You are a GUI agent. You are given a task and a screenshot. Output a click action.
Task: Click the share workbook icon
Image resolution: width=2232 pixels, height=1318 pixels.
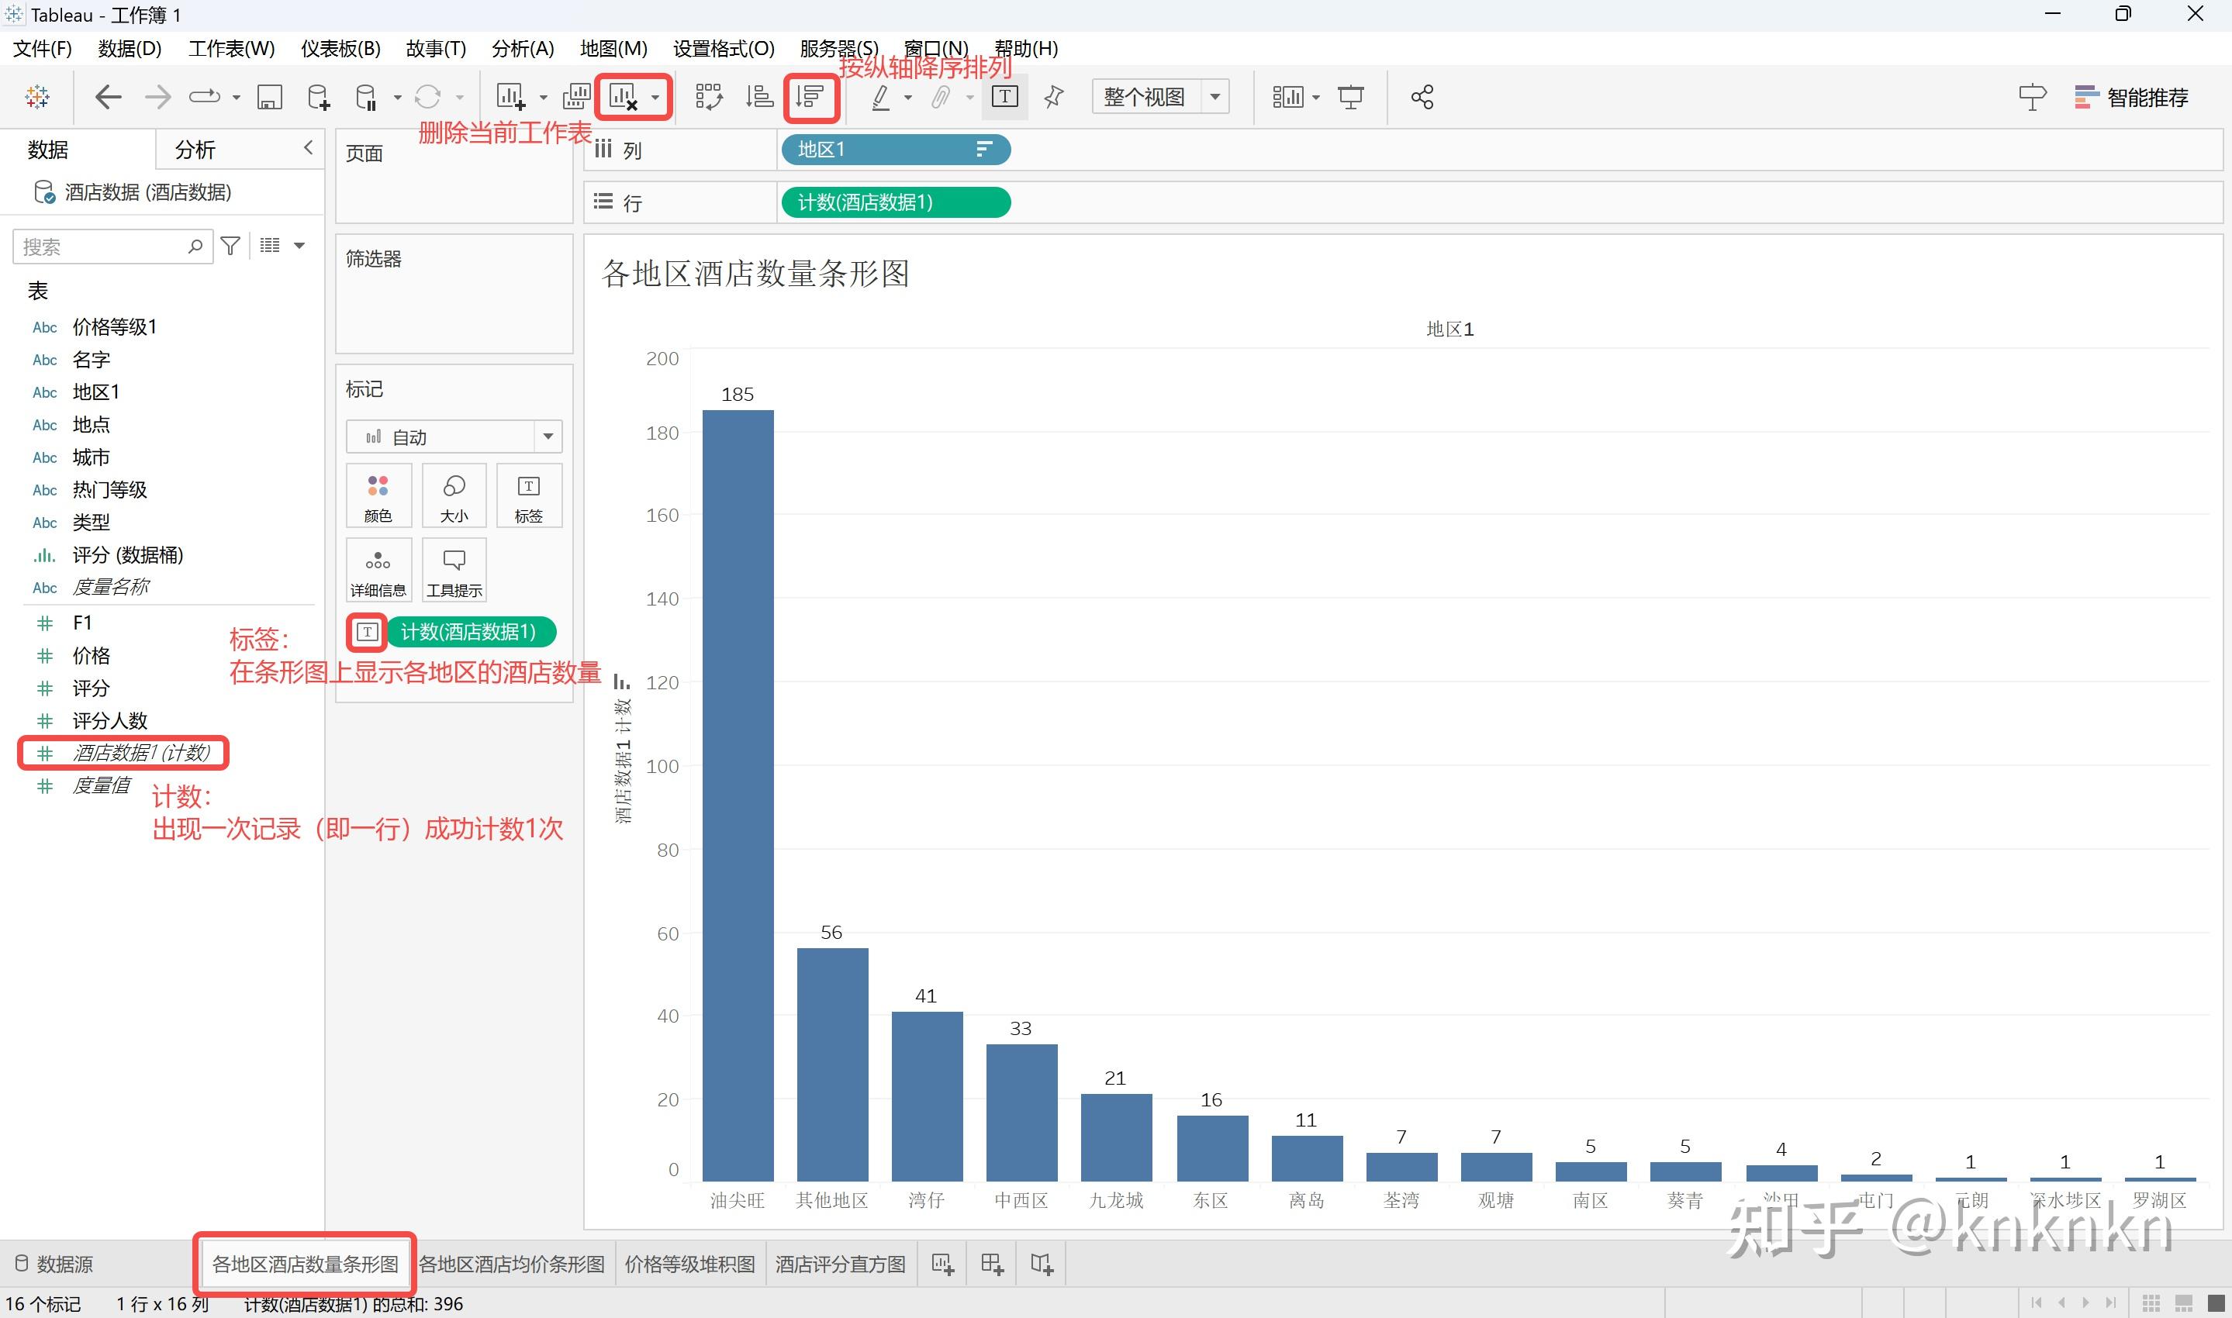1422,97
